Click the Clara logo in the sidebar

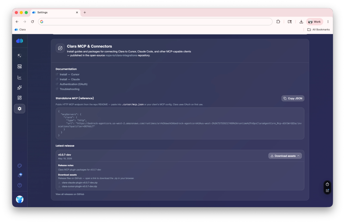(x=20, y=41)
